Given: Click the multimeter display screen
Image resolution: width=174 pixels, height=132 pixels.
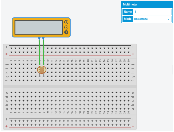Looking at the screenshot, I should 38,28.
